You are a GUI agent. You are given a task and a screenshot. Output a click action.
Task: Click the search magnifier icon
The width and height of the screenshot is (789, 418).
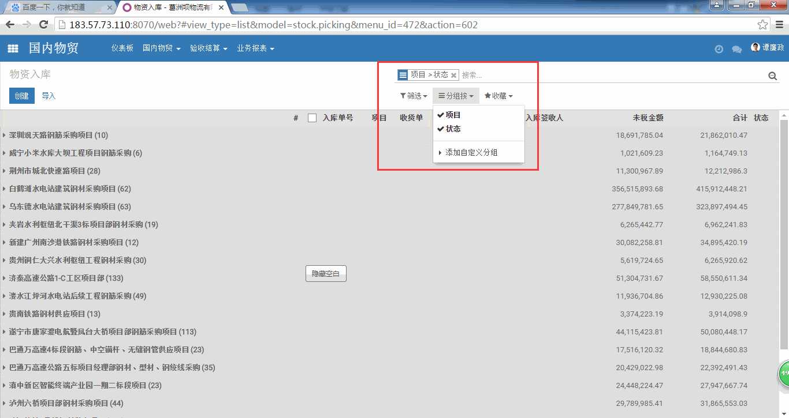tap(772, 76)
